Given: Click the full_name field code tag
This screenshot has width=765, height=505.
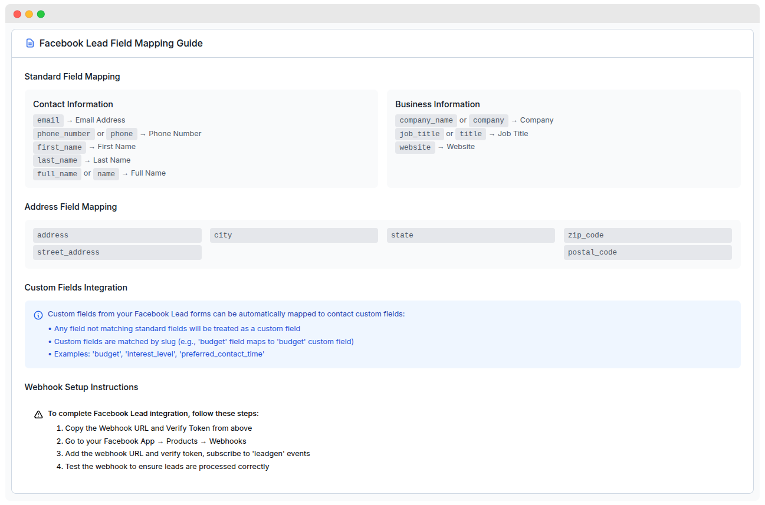Looking at the screenshot, I should coord(57,174).
